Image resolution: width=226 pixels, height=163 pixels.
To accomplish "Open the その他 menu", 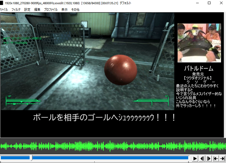I will [75, 10].
